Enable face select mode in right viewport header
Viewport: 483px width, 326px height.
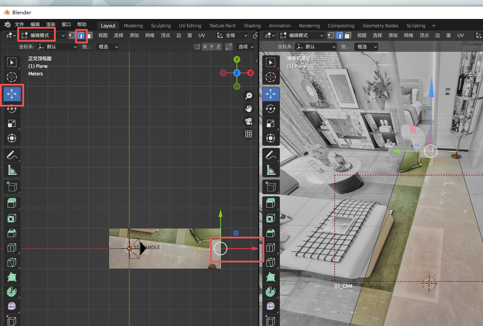[x=348, y=35]
